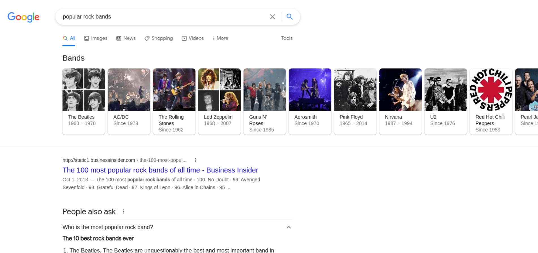Select the All tab
538x253 pixels.
pos(69,38)
